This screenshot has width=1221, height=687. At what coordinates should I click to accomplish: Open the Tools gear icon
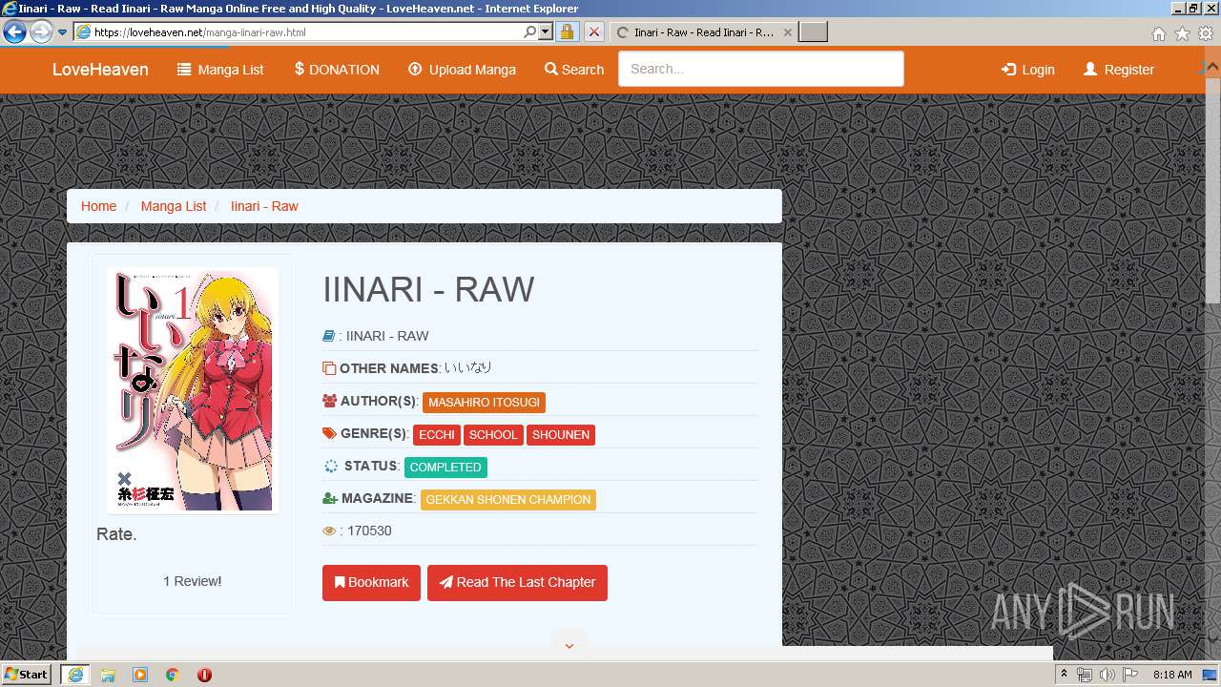pyautogui.click(x=1206, y=33)
